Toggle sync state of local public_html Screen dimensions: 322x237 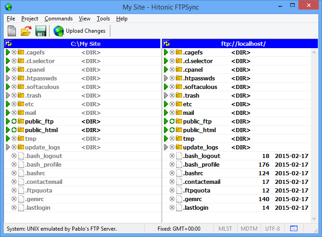click(14, 130)
